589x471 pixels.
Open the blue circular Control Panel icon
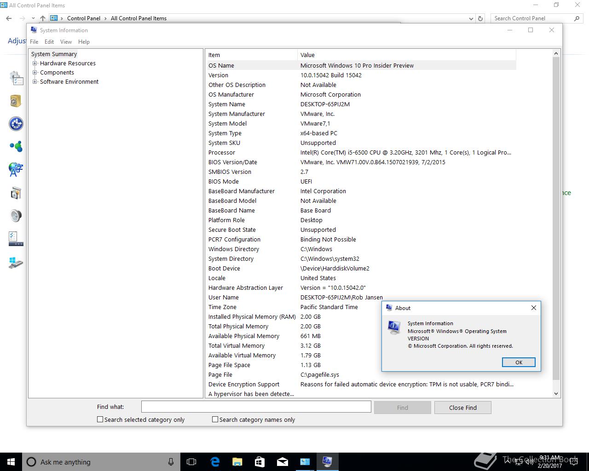[x=16, y=124]
